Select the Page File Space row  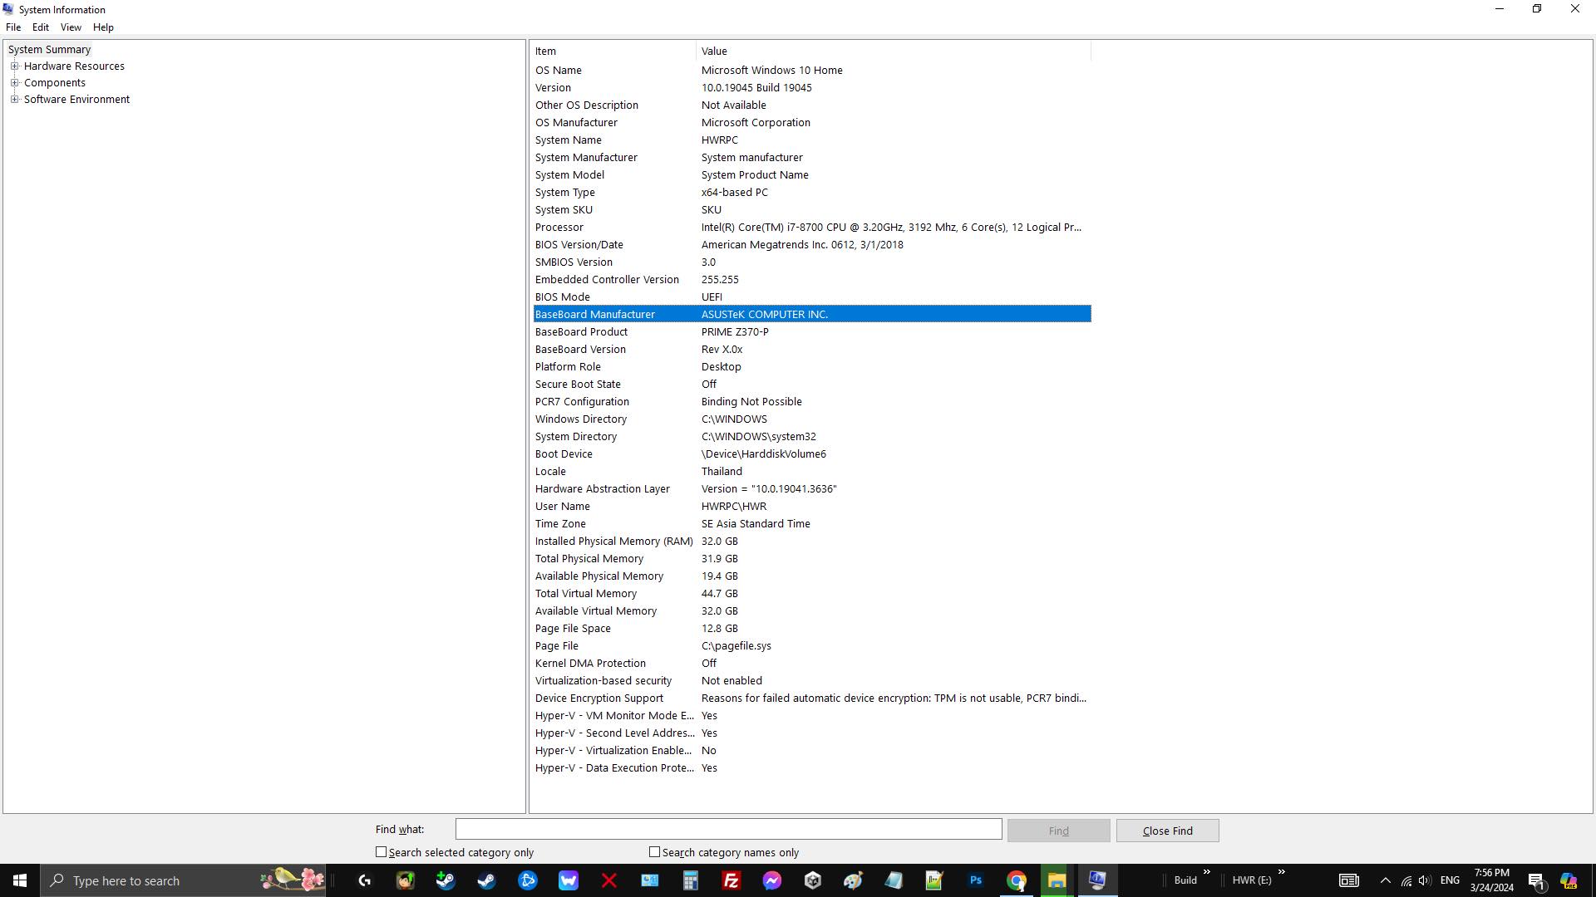coord(811,628)
